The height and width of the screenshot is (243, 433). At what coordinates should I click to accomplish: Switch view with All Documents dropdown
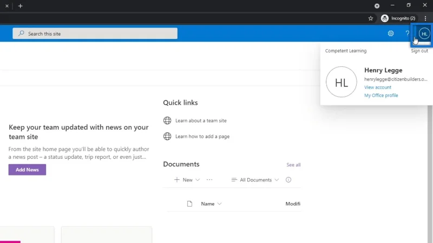pos(255,180)
